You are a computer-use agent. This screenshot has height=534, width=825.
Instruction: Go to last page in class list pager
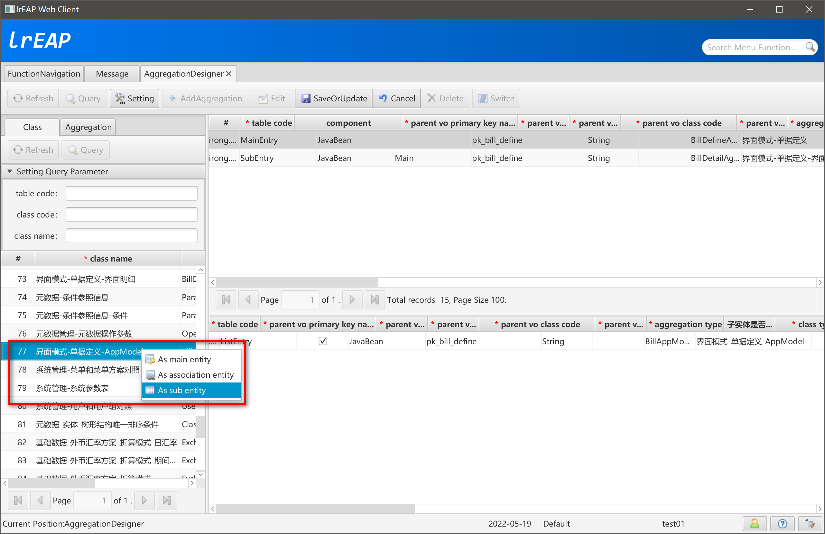167,501
